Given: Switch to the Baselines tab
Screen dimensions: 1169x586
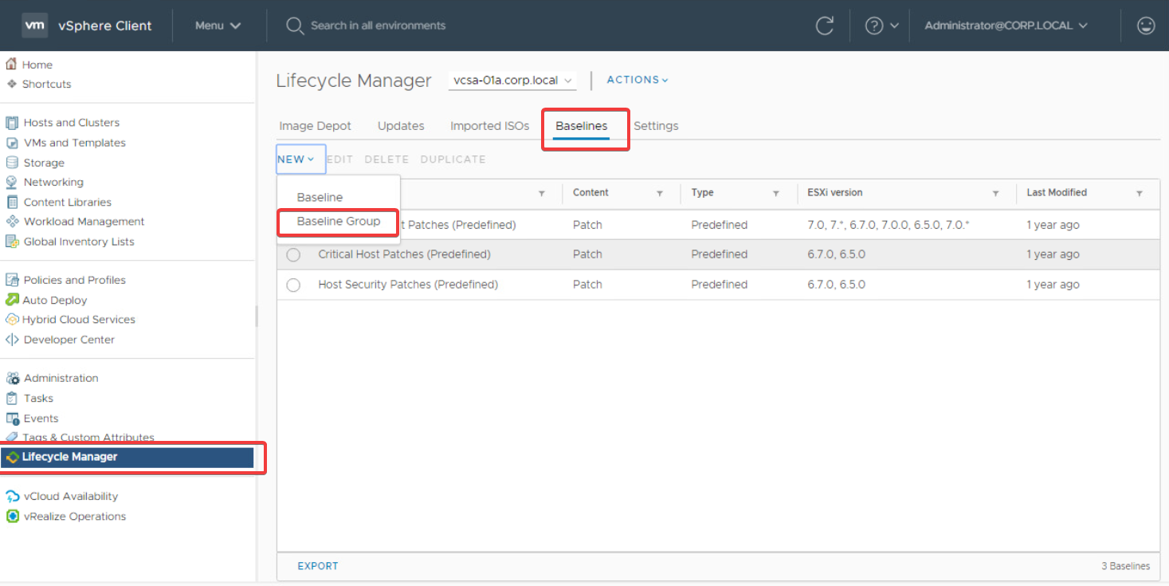Looking at the screenshot, I should [x=582, y=126].
